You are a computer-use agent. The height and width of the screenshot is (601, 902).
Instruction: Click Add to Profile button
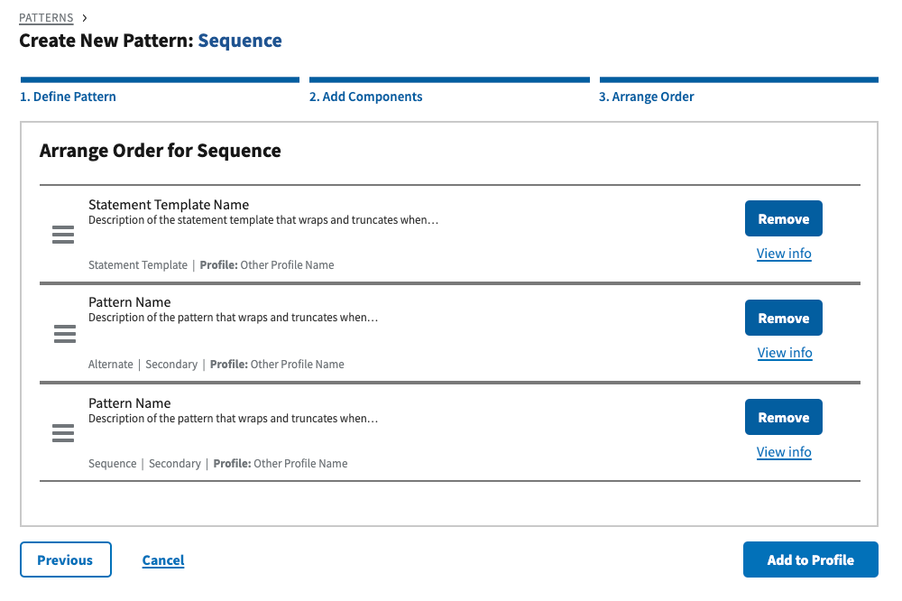[810, 560]
